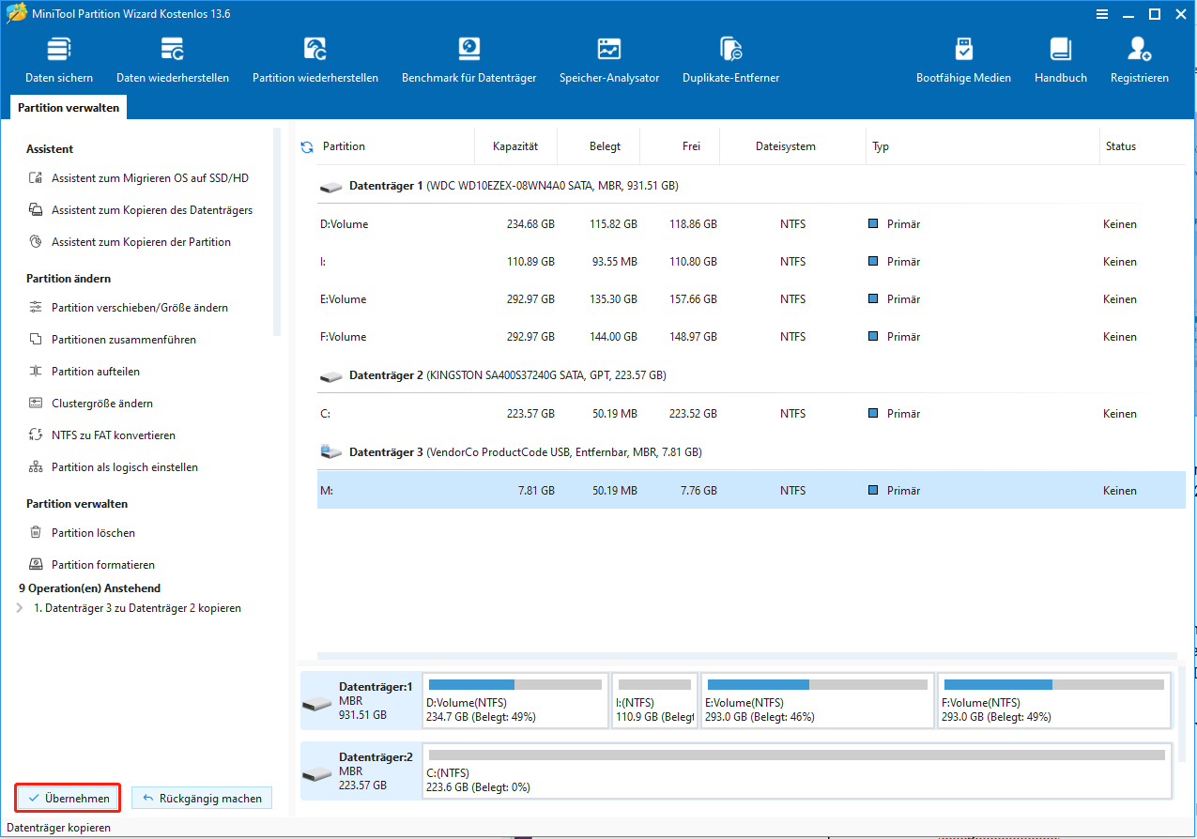1197x839 pixels.
Task: Launch Duplikate-Entferner
Action: (x=730, y=61)
